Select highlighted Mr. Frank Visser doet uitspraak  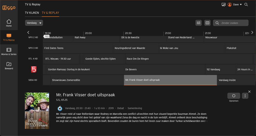coord(170,80)
